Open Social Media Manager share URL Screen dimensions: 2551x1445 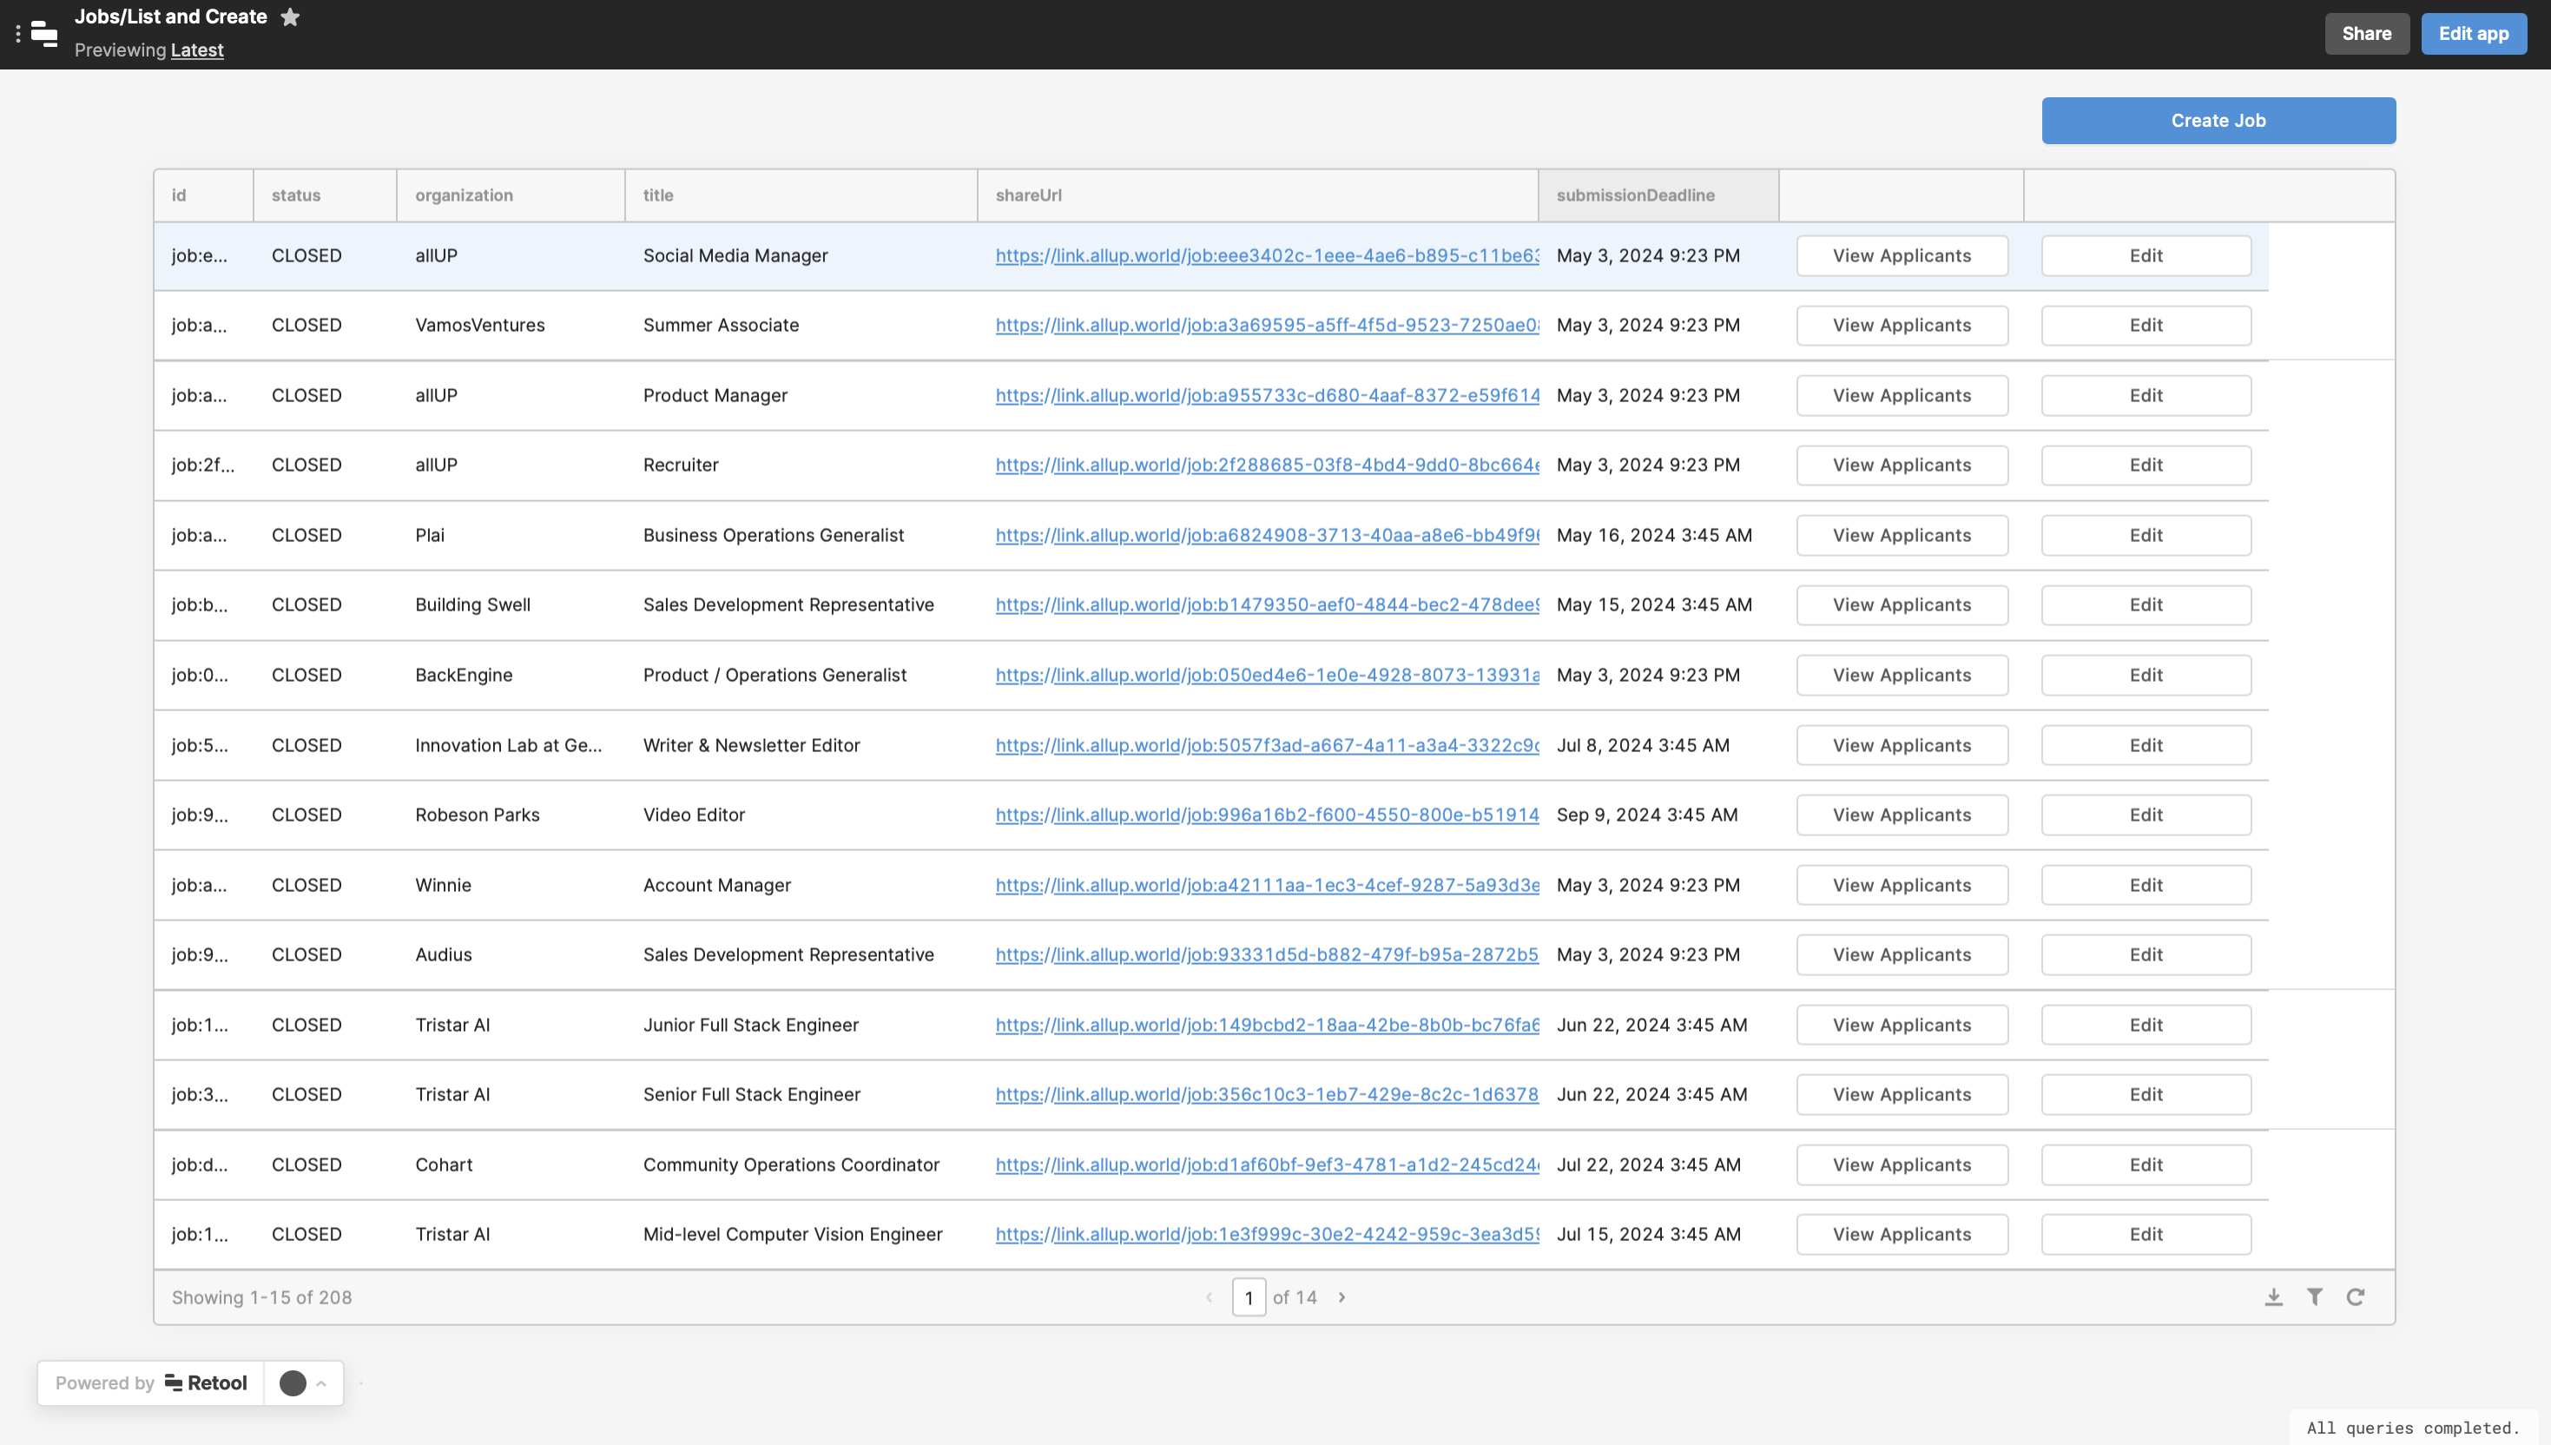point(1266,255)
